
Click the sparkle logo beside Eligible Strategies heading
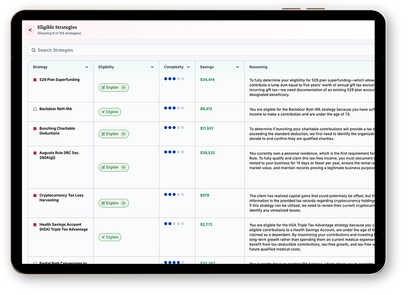[30, 30]
